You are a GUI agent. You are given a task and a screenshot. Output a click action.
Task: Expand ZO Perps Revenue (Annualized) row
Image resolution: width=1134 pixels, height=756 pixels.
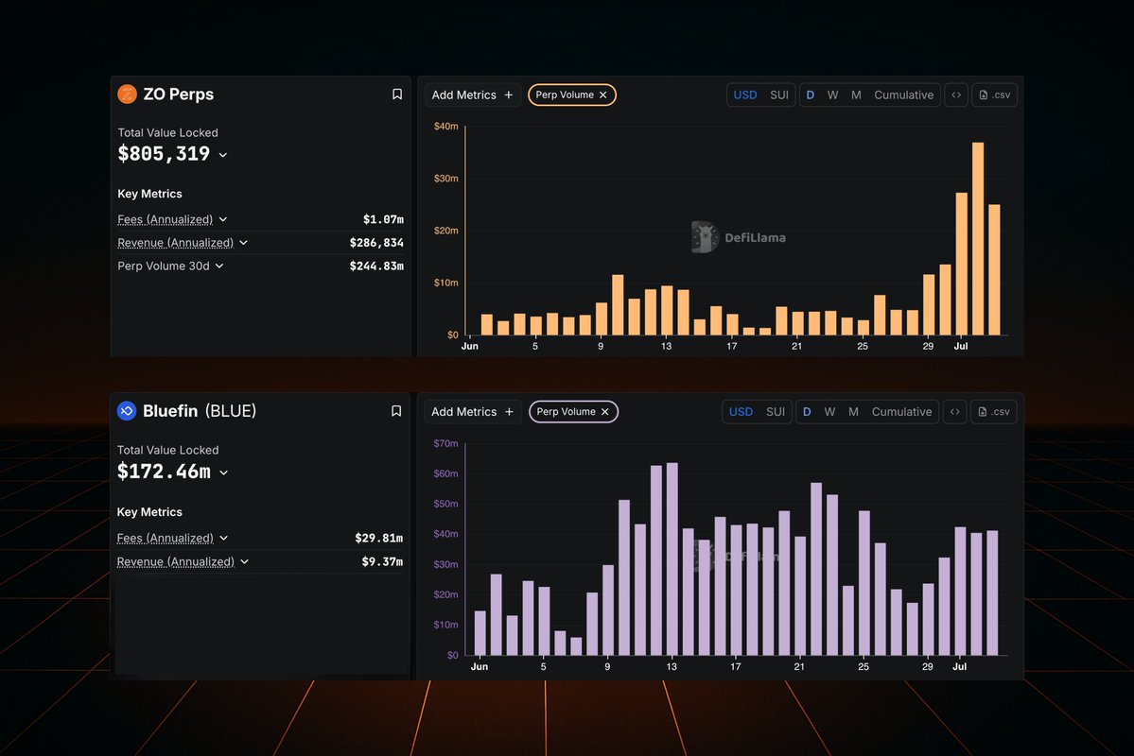[x=243, y=243]
